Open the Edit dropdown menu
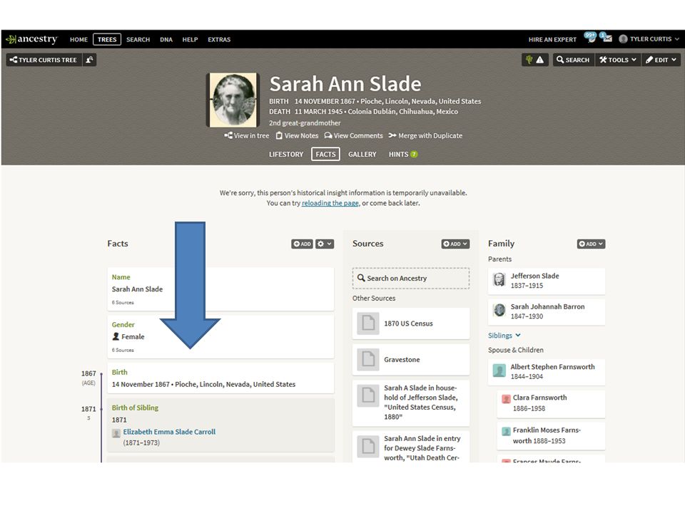685x513 pixels. pyautogui.click(x=661, y=60)
